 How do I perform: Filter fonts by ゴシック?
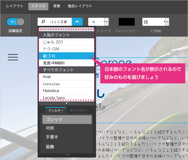click(x=67, y=119)
